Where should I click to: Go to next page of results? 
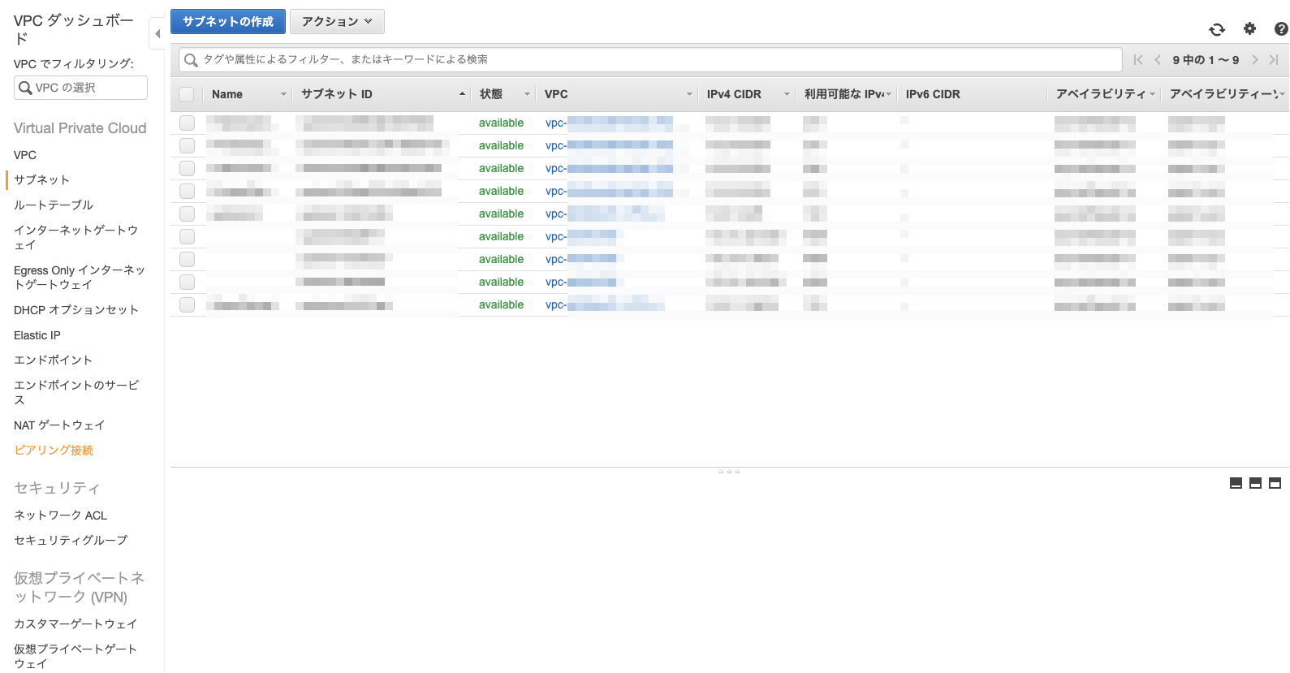tap(1254, 59)
